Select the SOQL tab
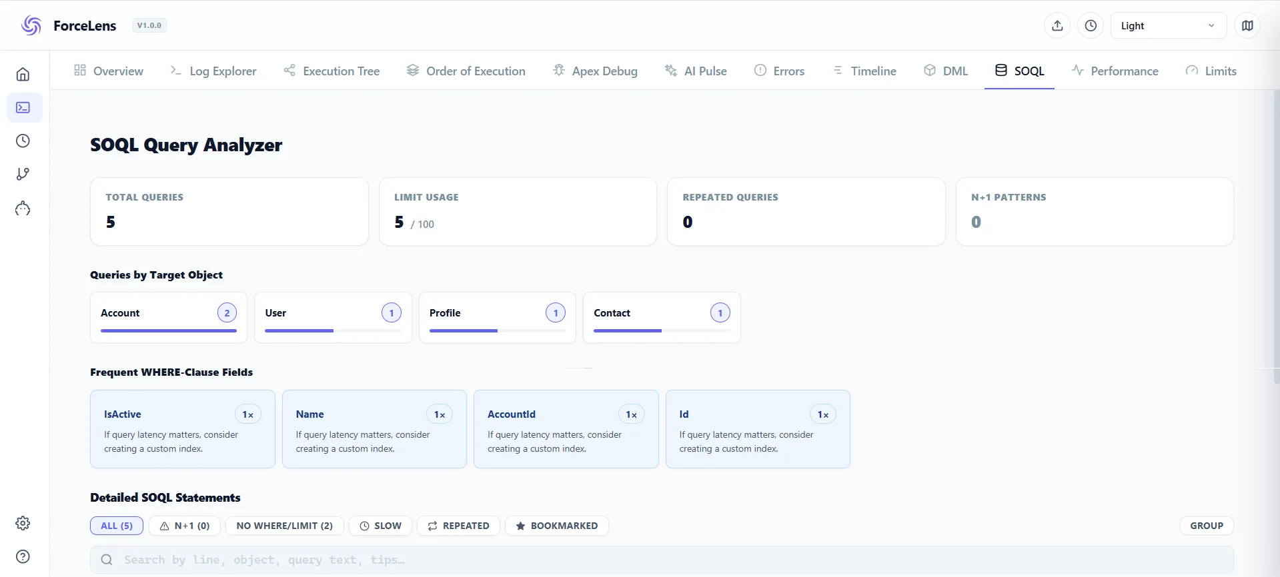This screenshot has height=577, width=1280. pyautogui.click(x=1019, y=71)
